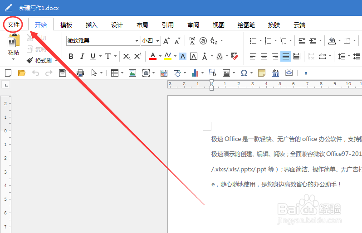
Task: Click the print icon
Action: click(x=80, y=73)
